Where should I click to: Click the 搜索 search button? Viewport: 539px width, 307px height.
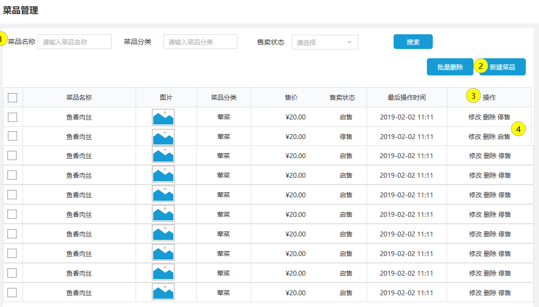413,42
